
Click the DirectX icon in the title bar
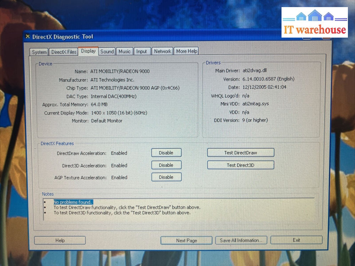28,37
